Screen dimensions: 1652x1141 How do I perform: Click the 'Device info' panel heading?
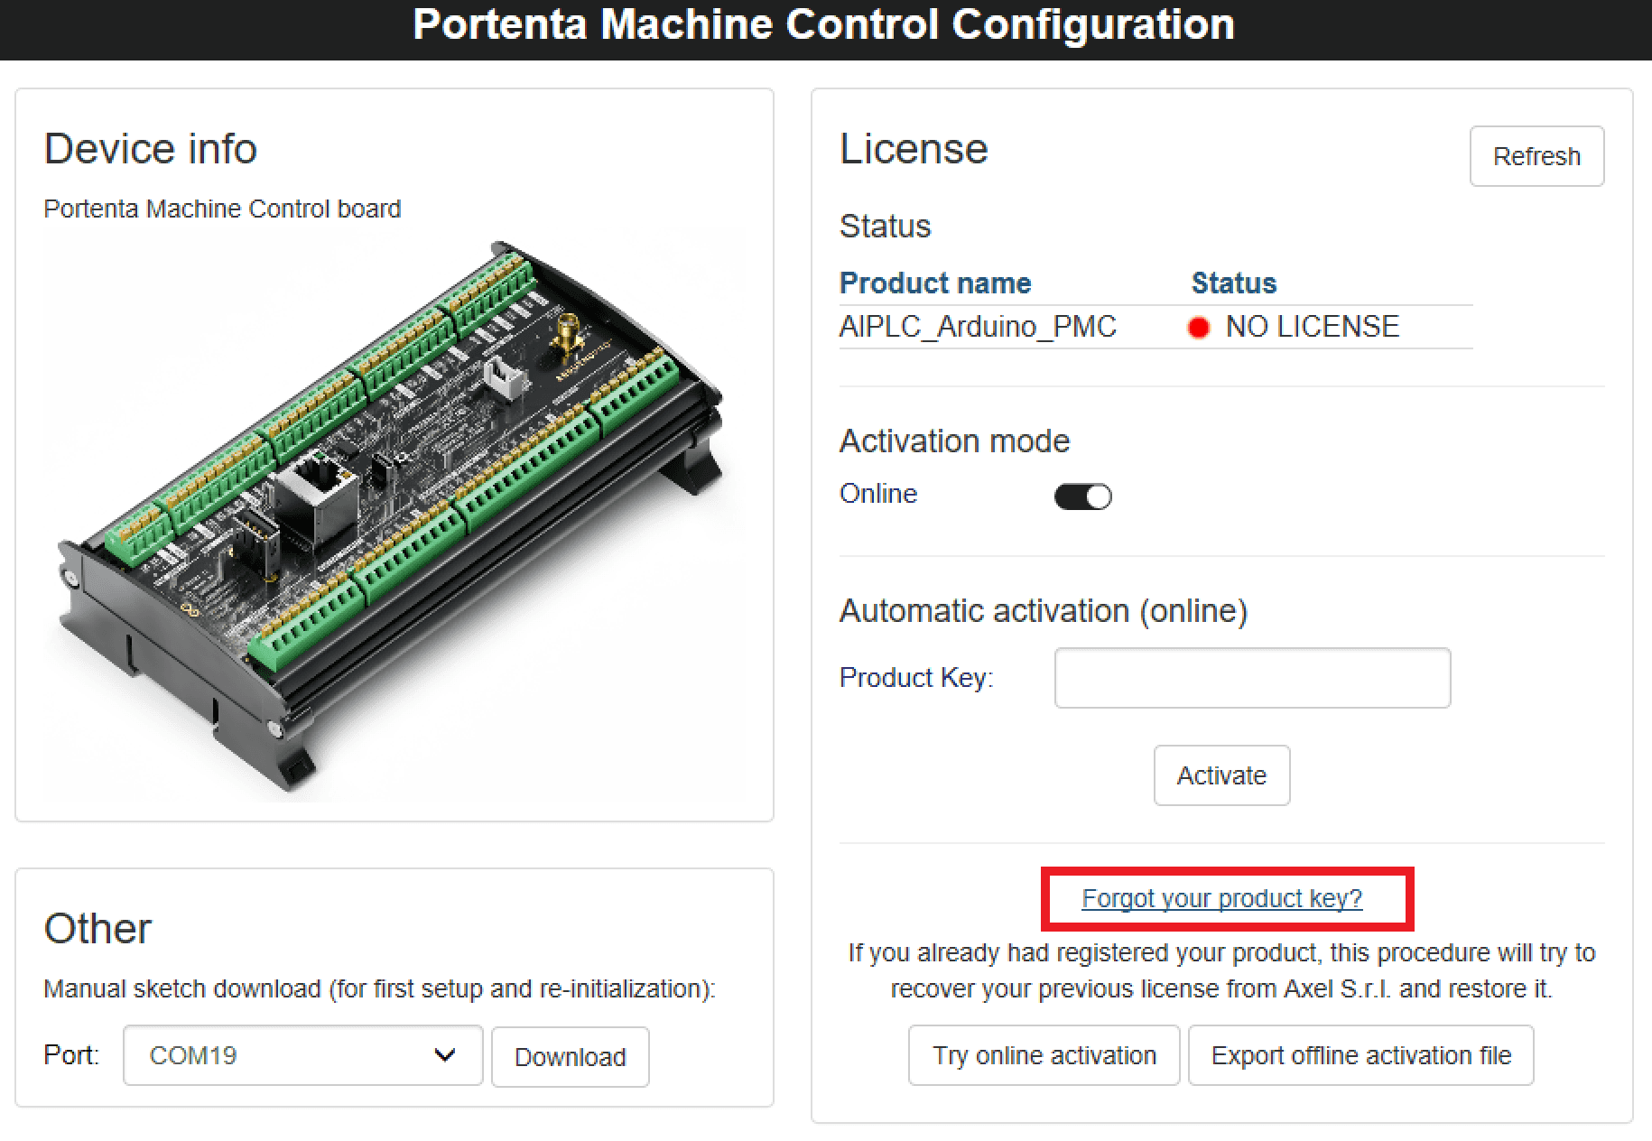(151, 149)
